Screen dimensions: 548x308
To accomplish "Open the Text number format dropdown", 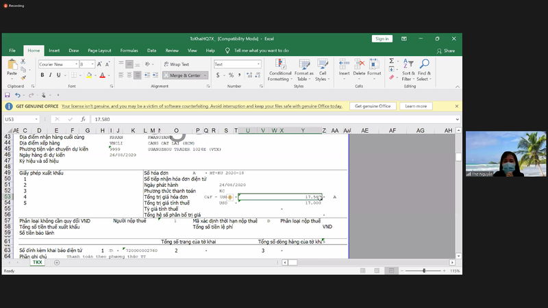I will [259, 64].
